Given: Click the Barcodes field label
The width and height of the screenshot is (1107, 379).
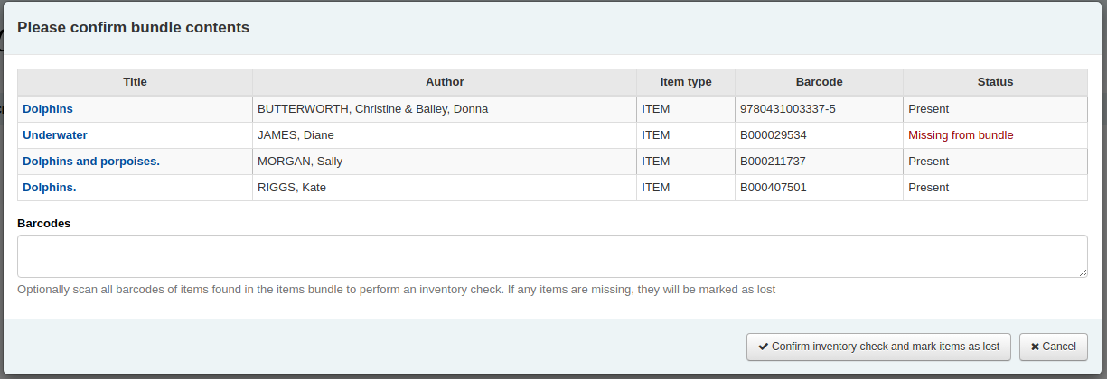Looking at the screenshot, I should click(43, 223).
